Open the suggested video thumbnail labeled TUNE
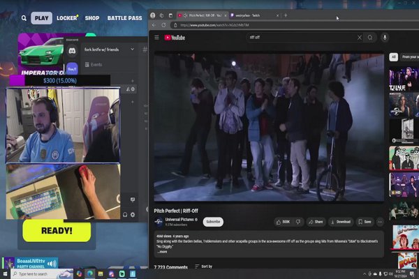This screenshot has width=419, height=279. (x=404, y=79)
